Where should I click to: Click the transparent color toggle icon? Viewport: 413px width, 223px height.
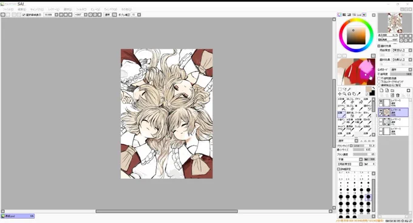(367, 95)
